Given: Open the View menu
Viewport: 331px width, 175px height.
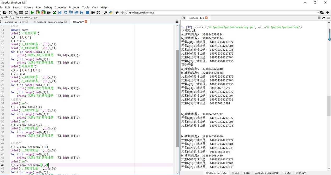Looking at the screenshot, I should [95, 7].
